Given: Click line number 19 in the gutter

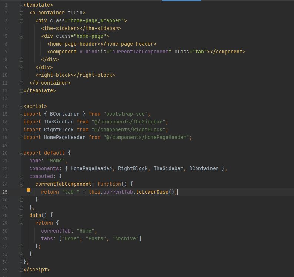Looking at the screenshot, I should (5, 145).
